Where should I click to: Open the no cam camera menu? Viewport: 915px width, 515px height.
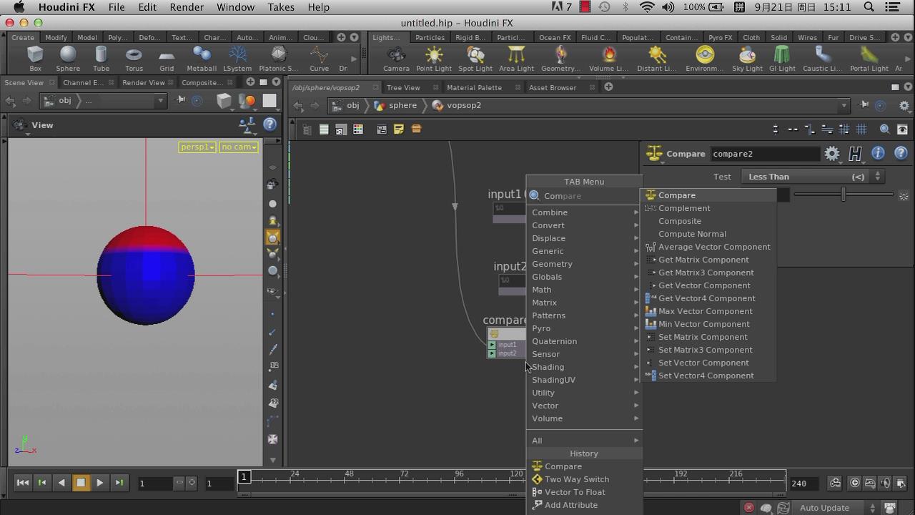pyautogui.click(x=239, y=147)
